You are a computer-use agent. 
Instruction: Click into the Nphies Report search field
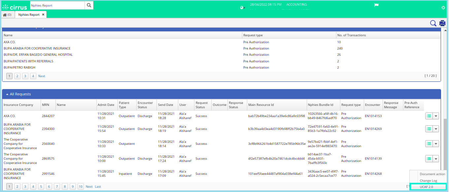click(57, 5)
